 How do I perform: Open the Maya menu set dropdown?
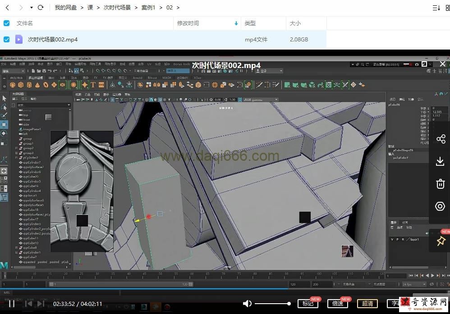(13, 71)
